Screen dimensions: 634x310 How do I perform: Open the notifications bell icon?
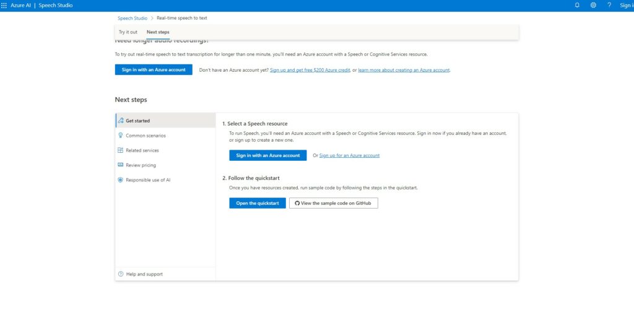577,5
